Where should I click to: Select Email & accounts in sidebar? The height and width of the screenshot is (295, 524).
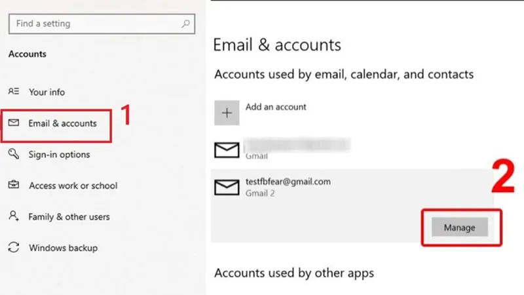62,123
